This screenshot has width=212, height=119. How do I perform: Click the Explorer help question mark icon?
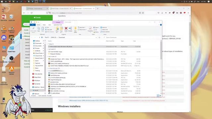click(161, 25)
